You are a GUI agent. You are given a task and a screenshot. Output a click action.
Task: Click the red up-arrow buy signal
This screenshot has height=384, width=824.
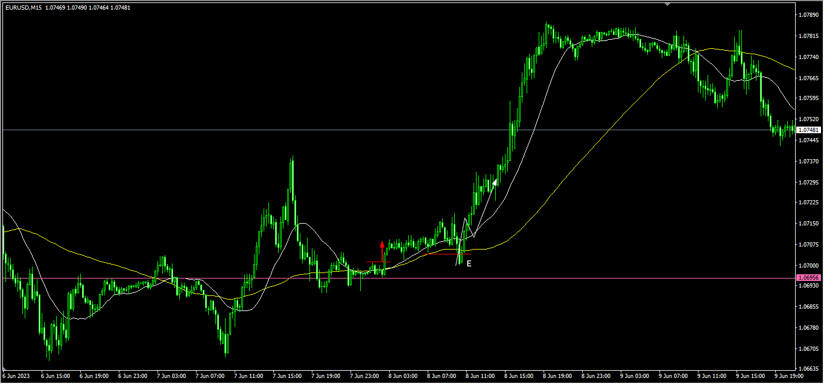pos(382,245)
